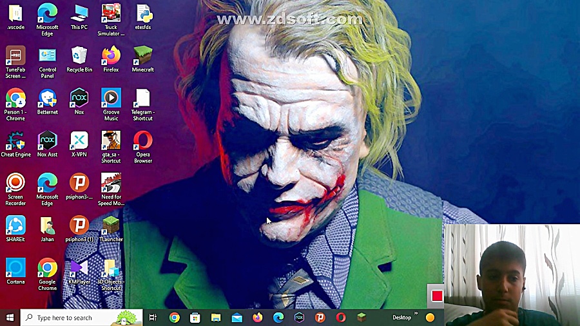Viewport: 580px width, 326px height.
Task: Select the Telegram - Shortcut file
Action: click(143, 105)
